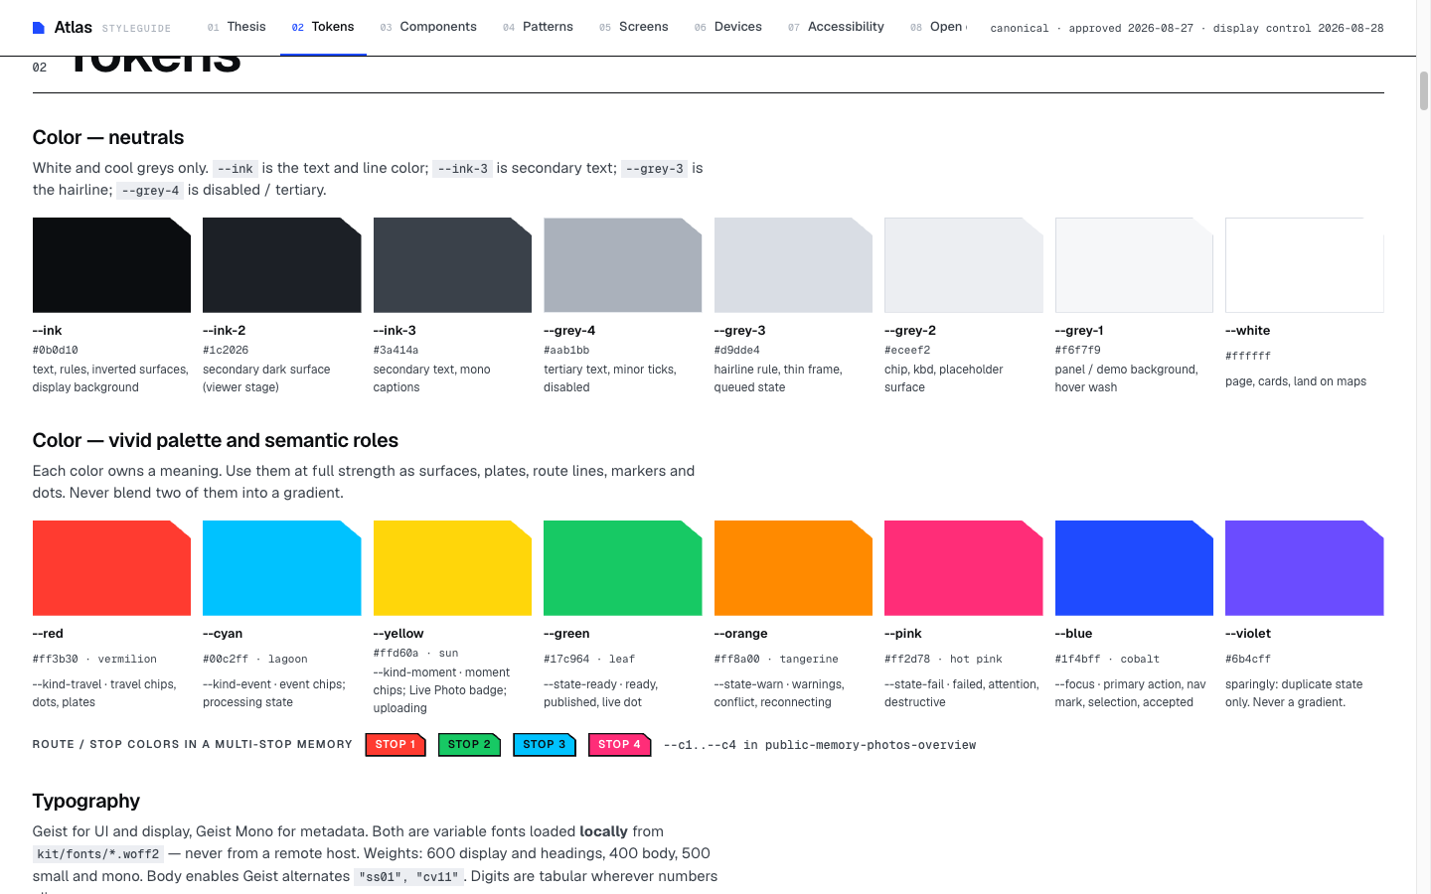Screen dimensions: 1431x894
Task: Click the cyan STOP 3 chip
Action: [545, 744]
